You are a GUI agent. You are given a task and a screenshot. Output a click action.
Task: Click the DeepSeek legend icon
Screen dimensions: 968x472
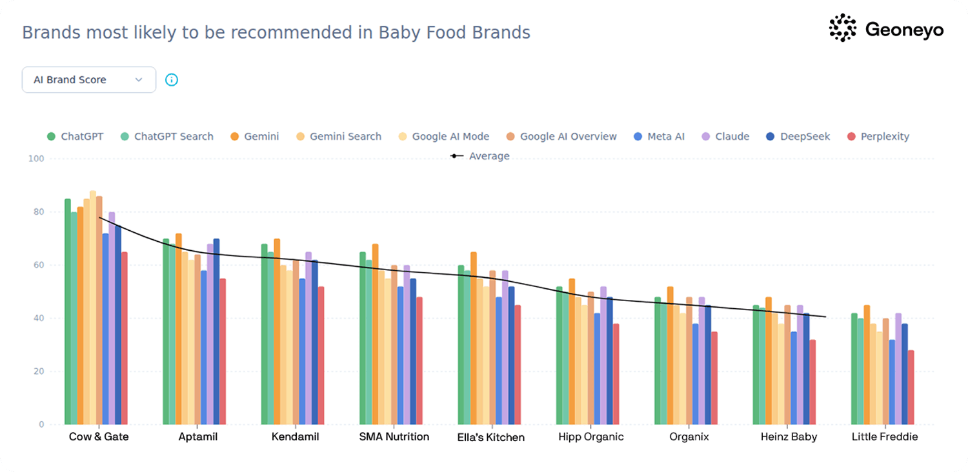pos(770,136)
